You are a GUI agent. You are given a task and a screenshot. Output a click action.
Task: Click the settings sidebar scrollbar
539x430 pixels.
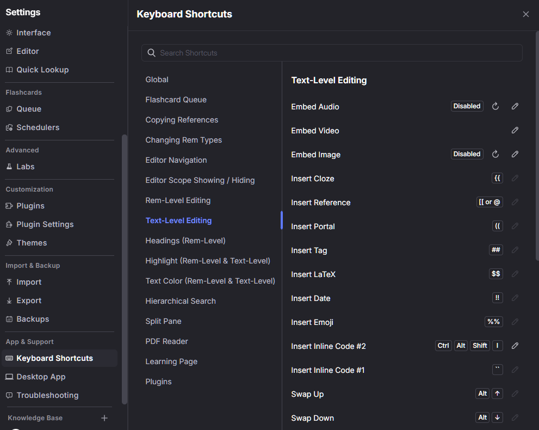[x=125, y=269]
